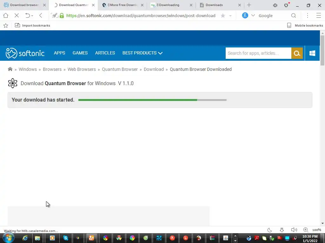Open UC Browser in the taskbar
This screenshot has height=243, width=325.
click(91, 238)
